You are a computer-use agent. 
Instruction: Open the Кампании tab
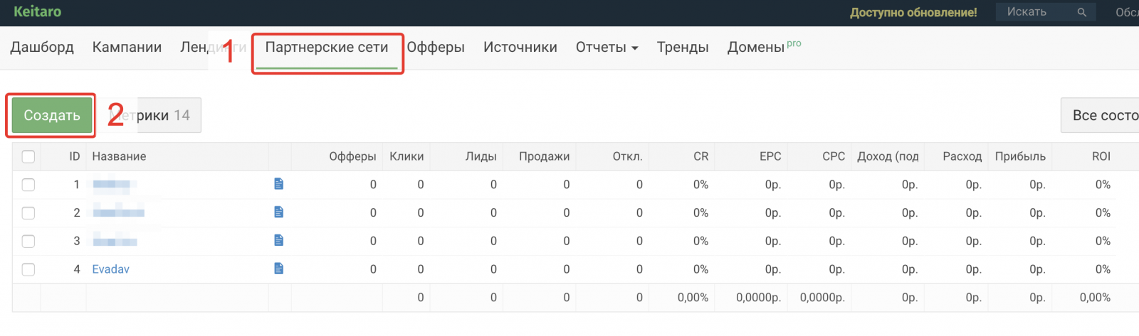(127, 48)
